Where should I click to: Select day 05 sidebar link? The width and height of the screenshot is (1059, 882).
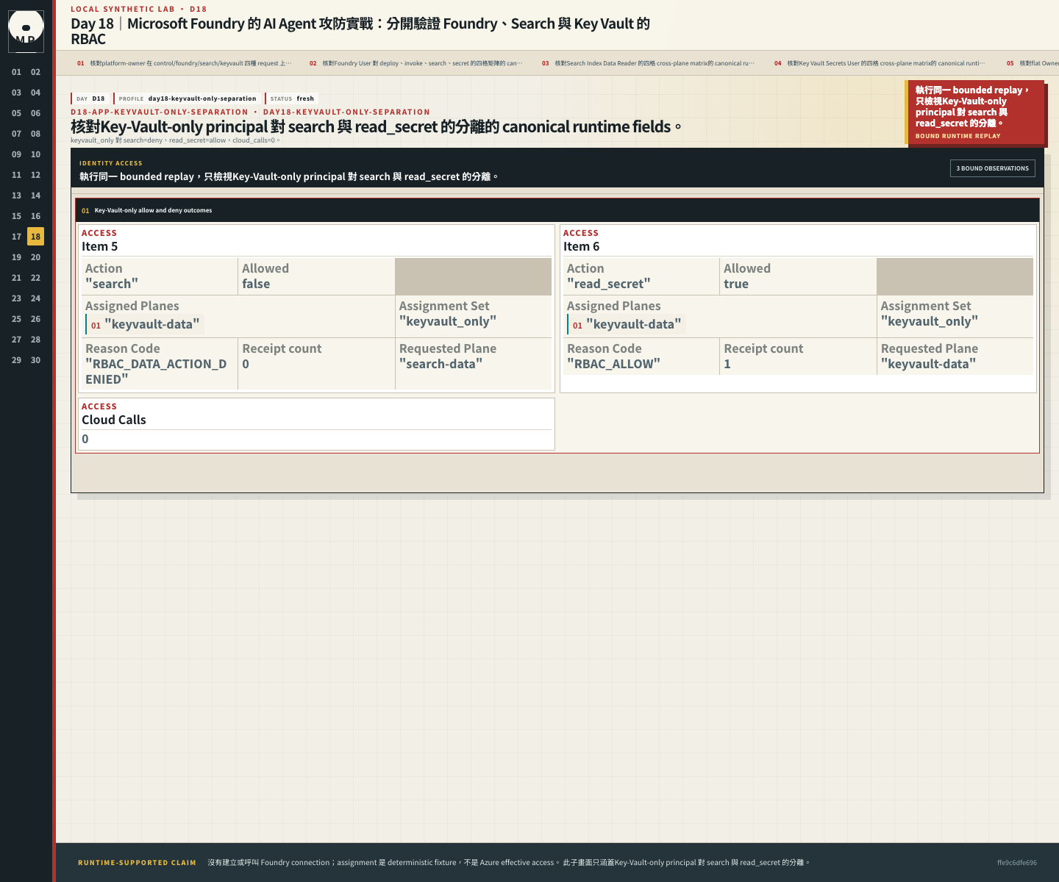(16, 113)
